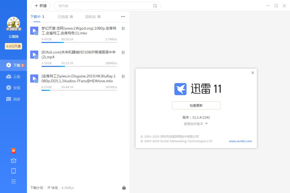290x193 pixels.
Task: Pause the 梦幻天堂 movie download
Action: [123, 28]
